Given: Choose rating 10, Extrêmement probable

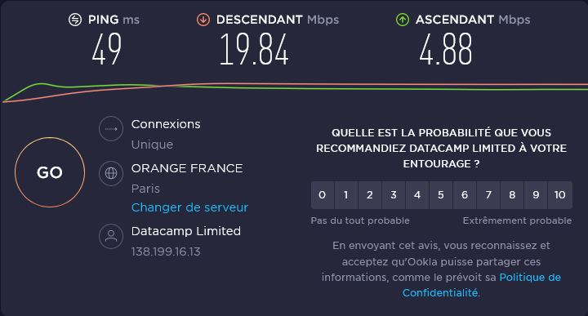Looking at the screenshot, I should pos(560,195).
